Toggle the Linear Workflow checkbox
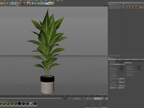The image size is (144, 108). pos(119,84)
